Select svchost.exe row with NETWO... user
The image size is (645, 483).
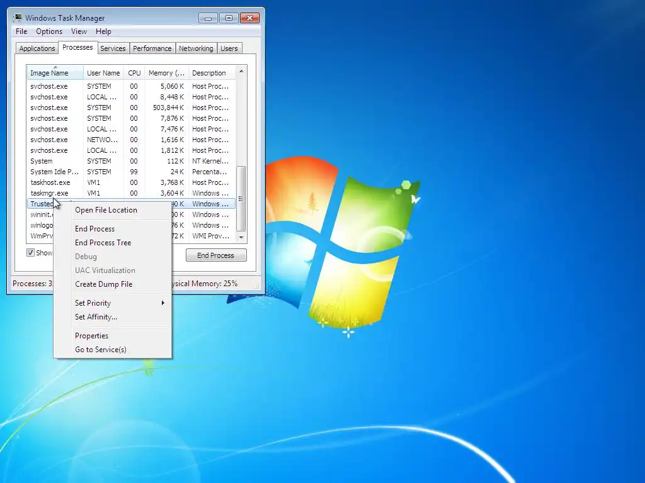tap(131, 140)
